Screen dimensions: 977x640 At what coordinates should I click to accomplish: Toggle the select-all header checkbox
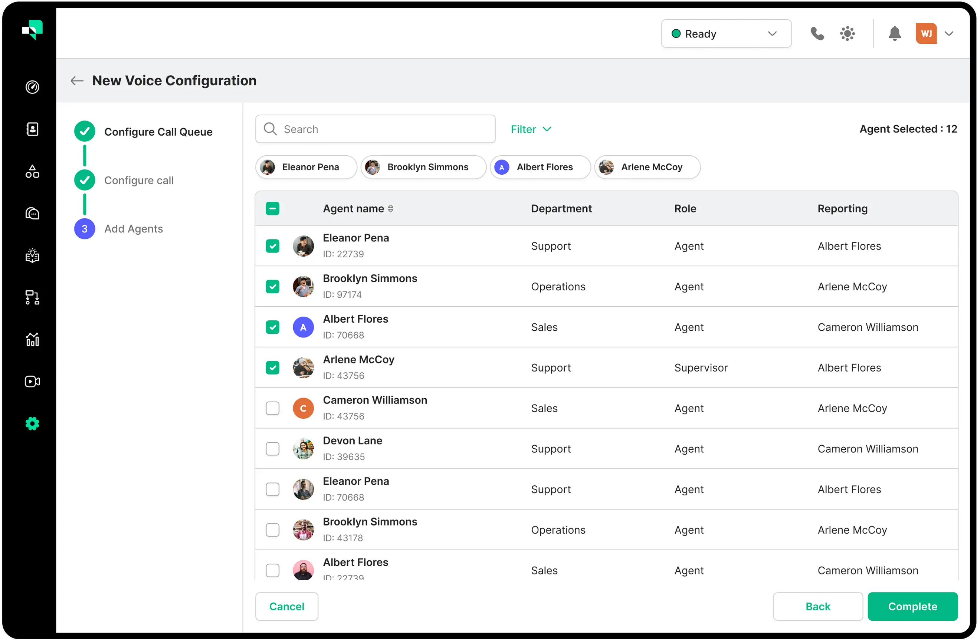point(272,208)
